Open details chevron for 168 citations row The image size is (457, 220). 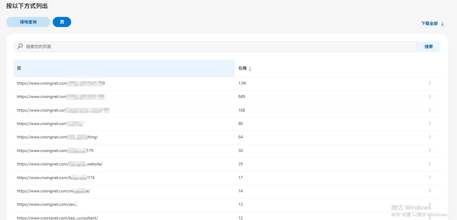point(429,110)
